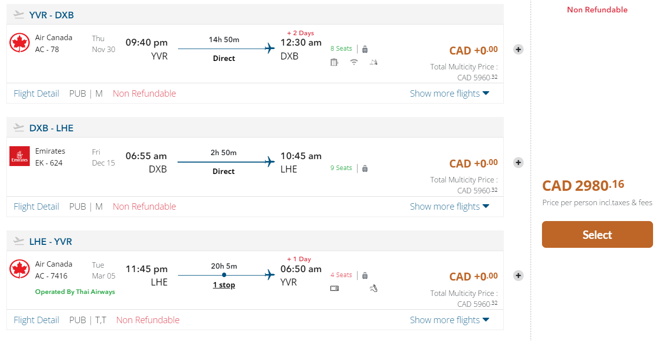The width and height of the screenshot is (659, 341).
Task: Open Flight Detail for Emirates EK-624
Action: [x=36, y=207]
